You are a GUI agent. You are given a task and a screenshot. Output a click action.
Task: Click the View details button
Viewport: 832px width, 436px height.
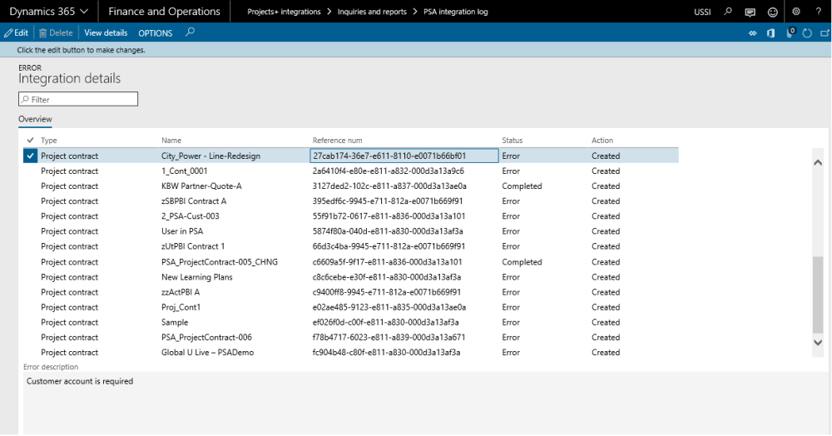106,32
